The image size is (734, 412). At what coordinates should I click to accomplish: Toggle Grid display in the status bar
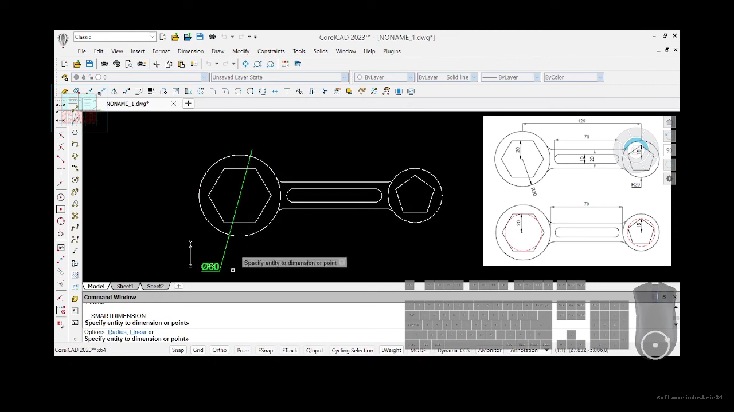pyautogui.click(x=198, y=350)
